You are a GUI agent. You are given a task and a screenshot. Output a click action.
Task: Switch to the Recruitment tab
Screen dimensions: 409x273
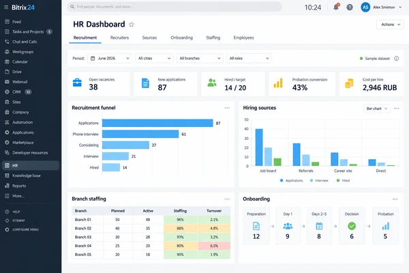pyautogui.click(x=85, y=38)
